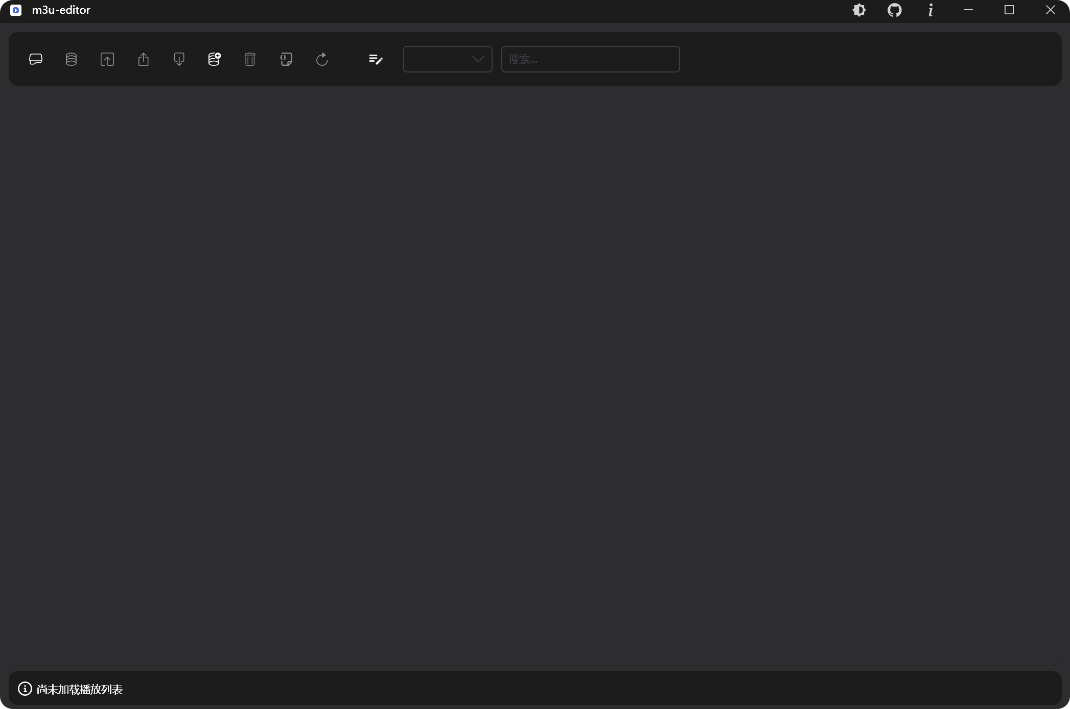
Task: Add a new source via database-plus icon
Action: coord(214,59)
